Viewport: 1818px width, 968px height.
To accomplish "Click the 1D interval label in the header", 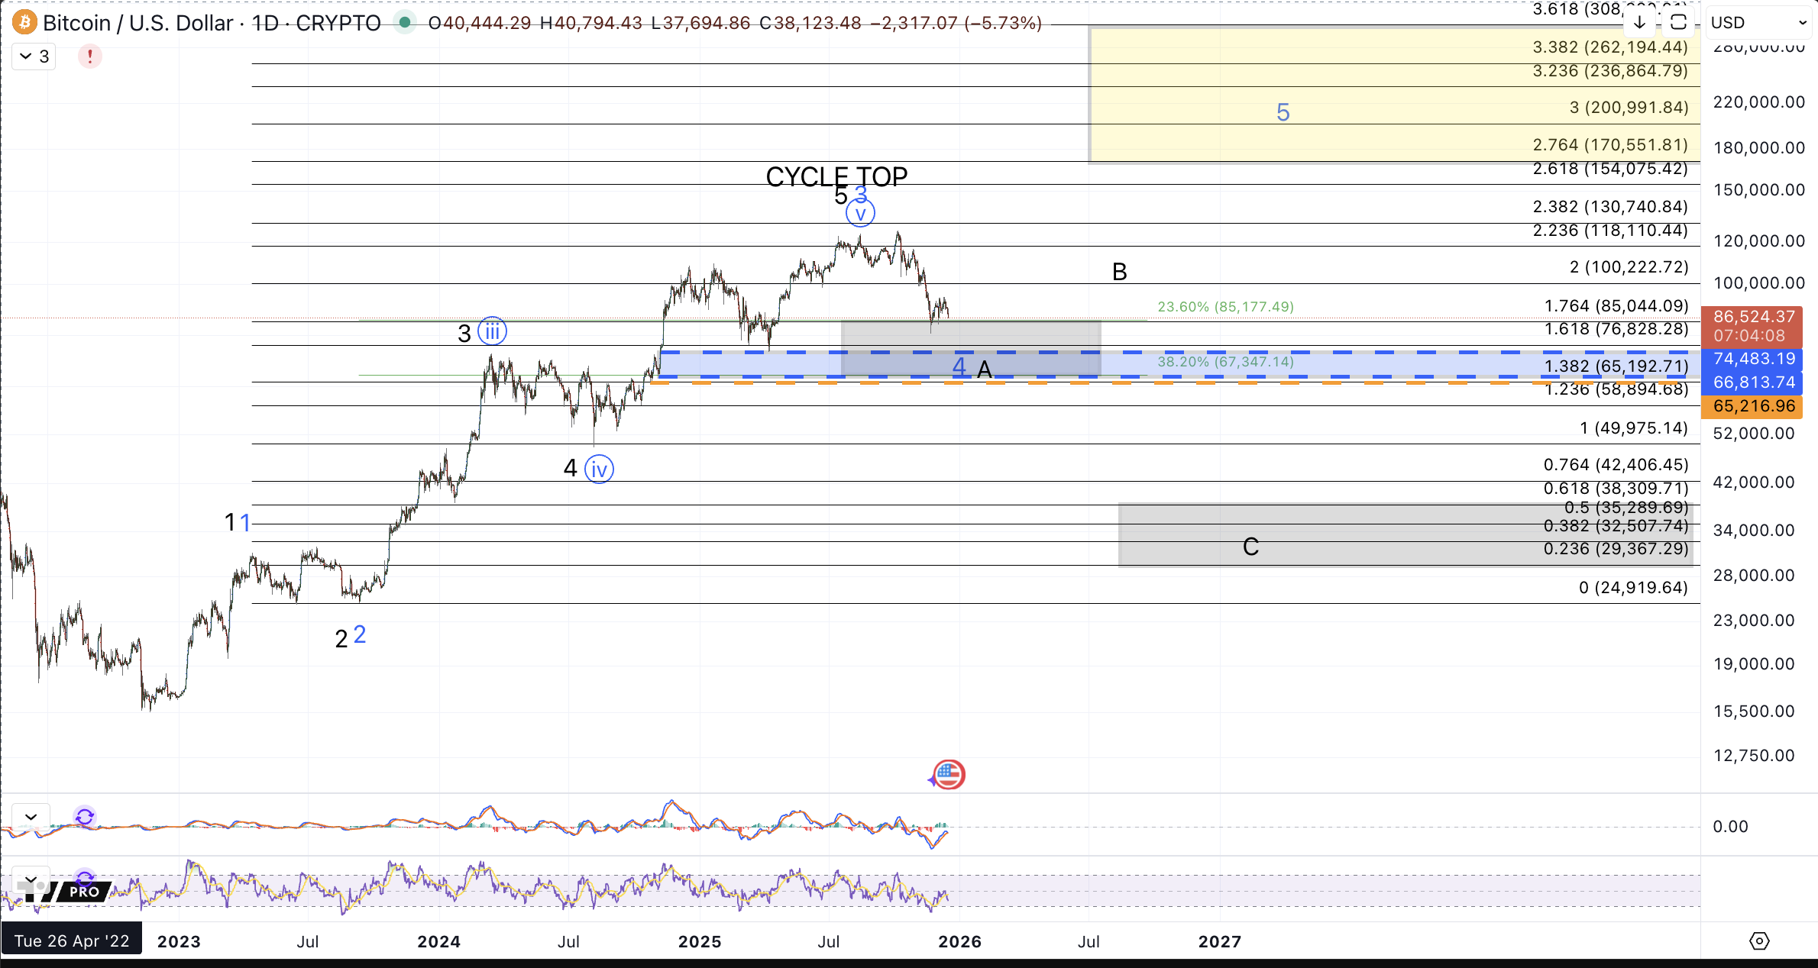I will coord(266,23).
